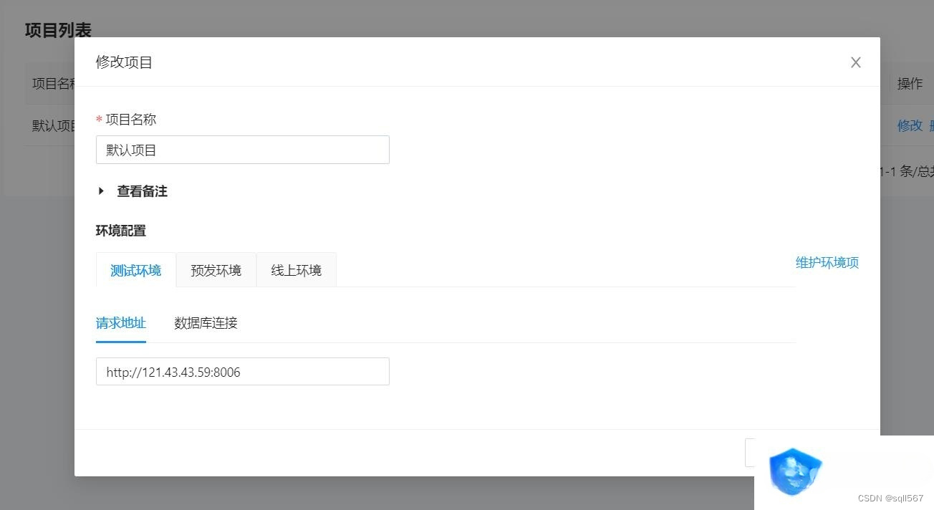Select the 请求地址 sub-tab
Image resolution: width=934 pixels, height=510 pixels.
[121, 323]
